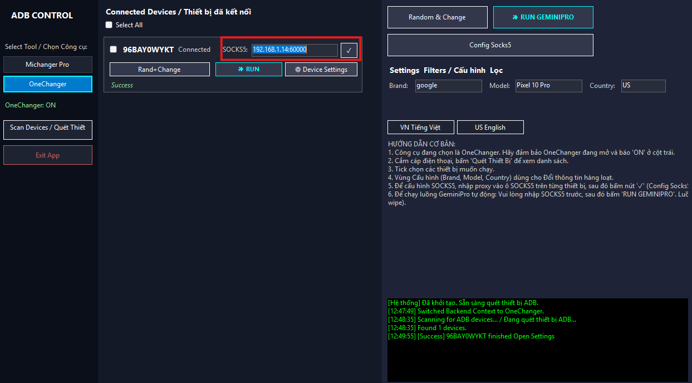Check the 96BAY0WYKT device checkbox
The image size is (692, 383).
114,50
